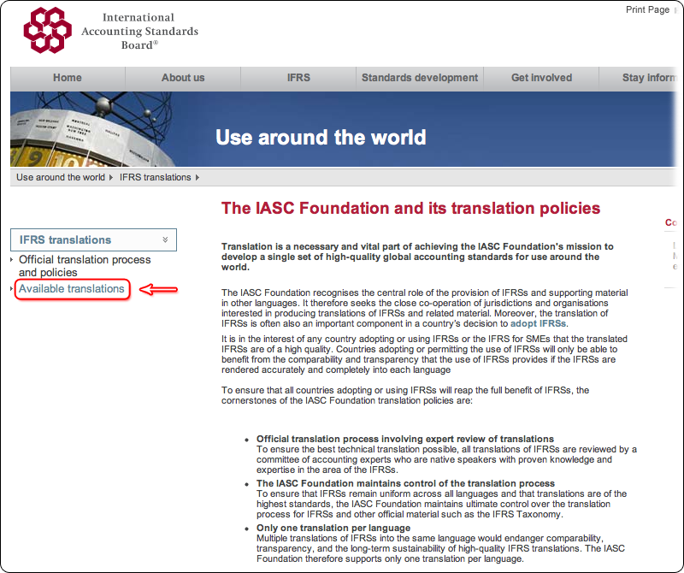This screenshot has height=573, width=684.
Task: Click 'Translation is a necessary and vital part' intro paragraph
Action: [417, 257]
